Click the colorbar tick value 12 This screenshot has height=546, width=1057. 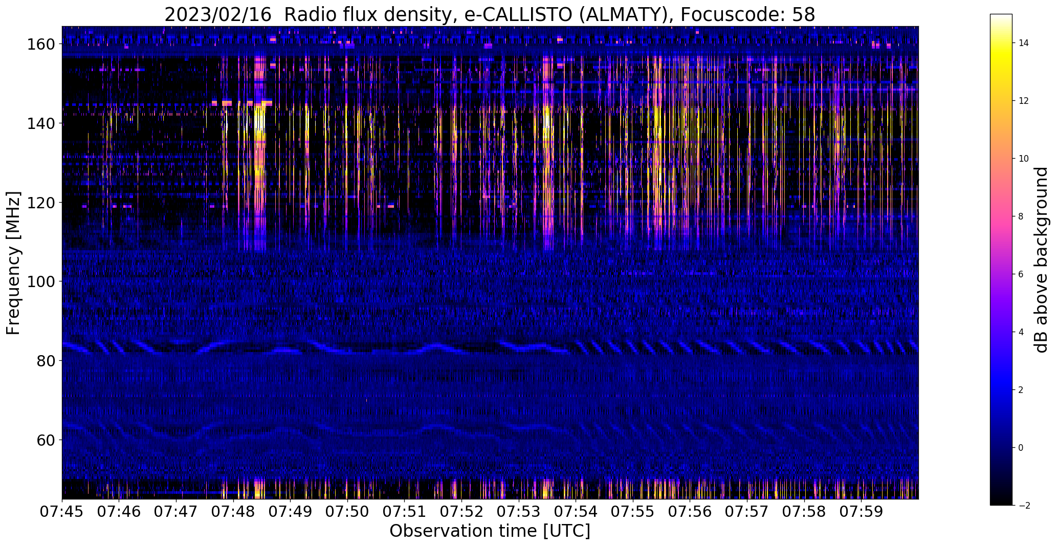(1024, 101)
